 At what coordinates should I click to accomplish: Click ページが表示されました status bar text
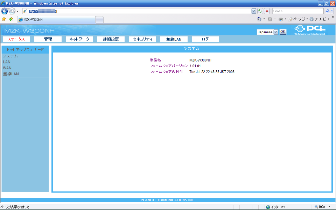[15, 207]
